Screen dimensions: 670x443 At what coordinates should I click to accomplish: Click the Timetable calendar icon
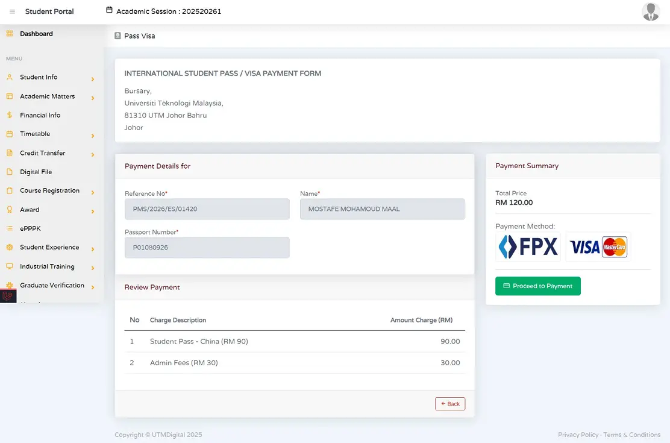pyautogui.click(x=10, y=134)
